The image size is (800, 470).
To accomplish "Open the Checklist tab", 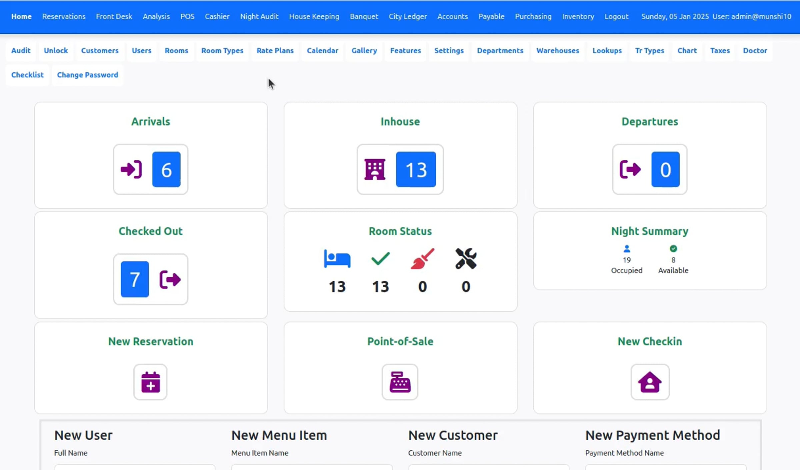I will point(27,75).
